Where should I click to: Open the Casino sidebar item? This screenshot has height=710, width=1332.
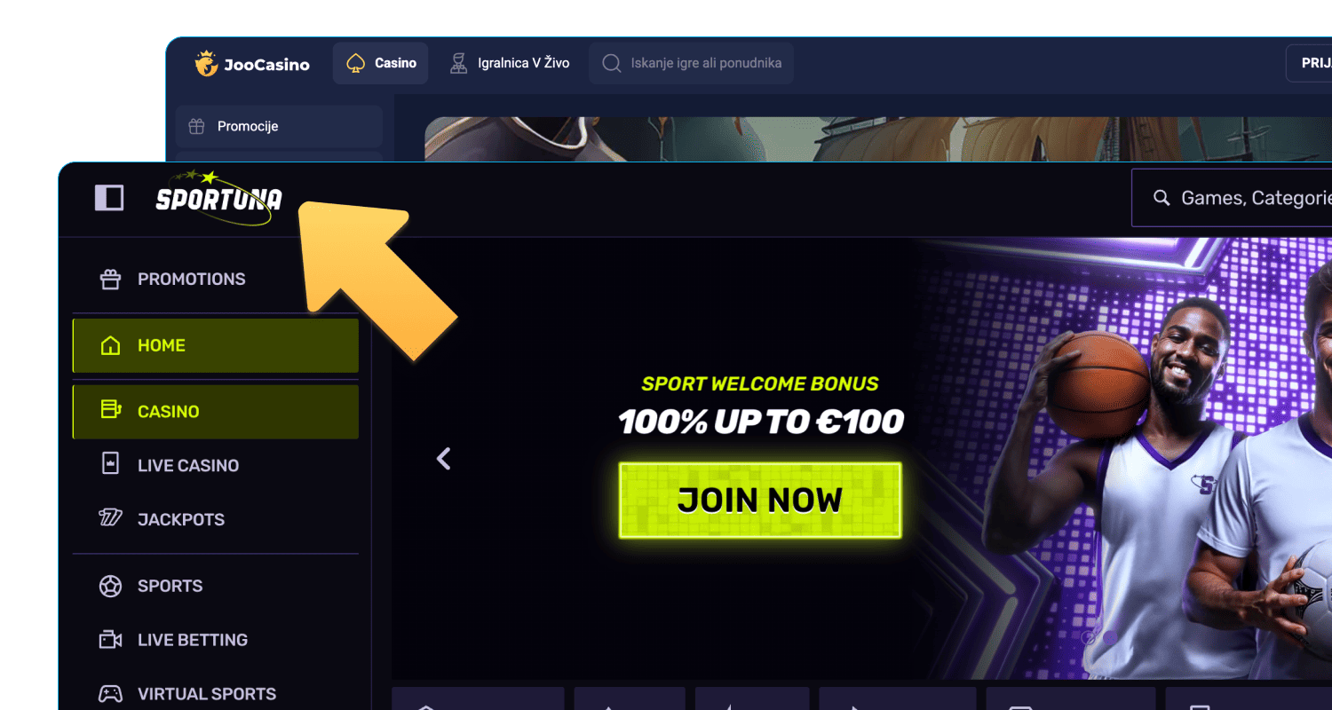216,412
